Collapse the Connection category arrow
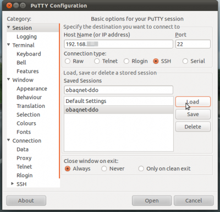The height and width of the screenshot is (212, 220). click(x=9, y=140)
